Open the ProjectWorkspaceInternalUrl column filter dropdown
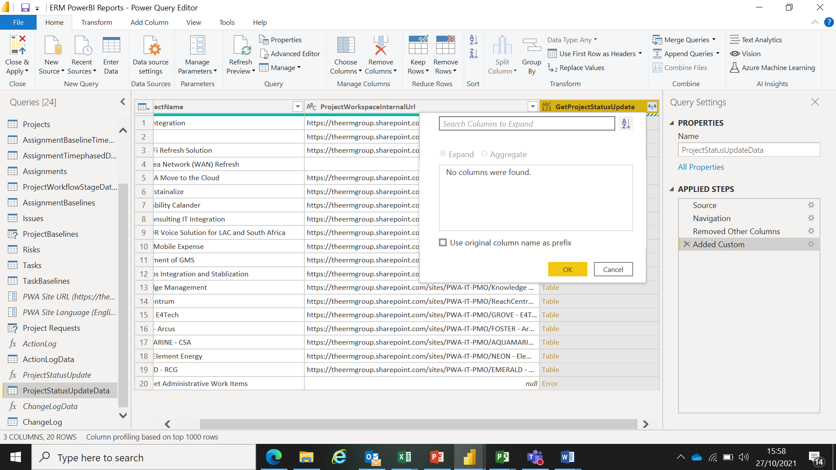Image resolution: width=836 pixels, height=470 pixels. (533, 107)
